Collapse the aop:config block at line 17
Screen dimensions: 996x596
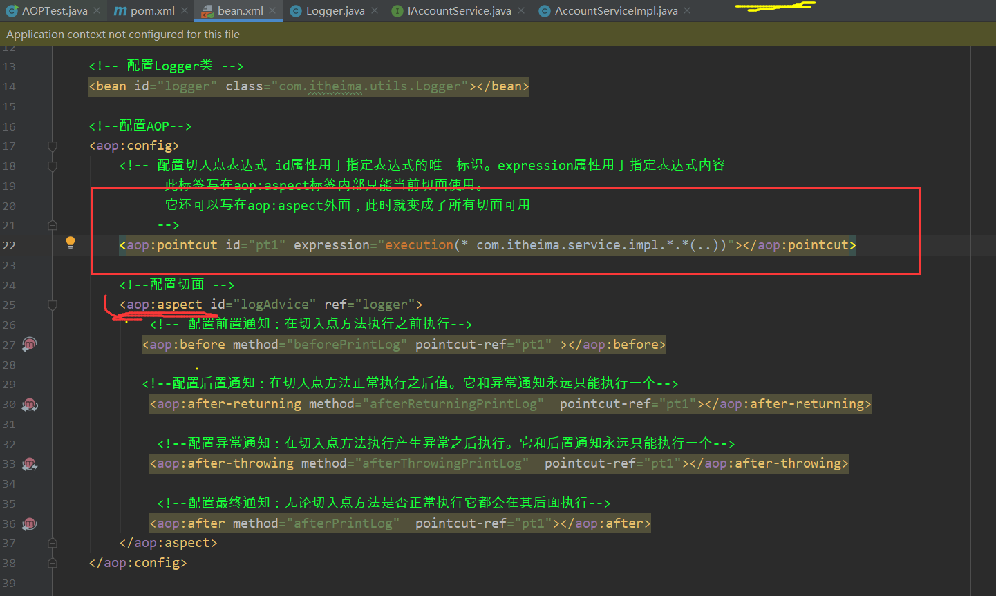(x=53, y=146)
